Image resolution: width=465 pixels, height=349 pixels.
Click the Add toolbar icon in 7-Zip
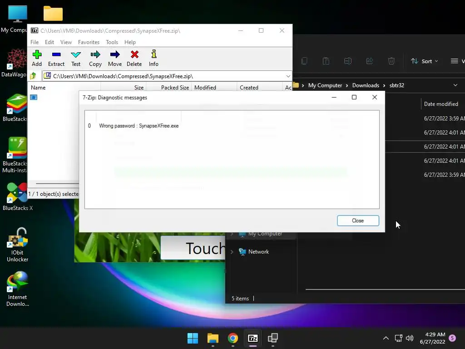tap(37, 58)
